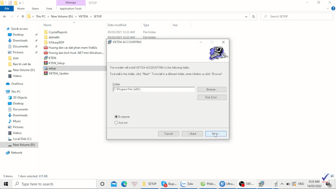The width and height of the screenshot is (336, 189).
Task: Open Network in navigation pane
Action: (16, 153)
